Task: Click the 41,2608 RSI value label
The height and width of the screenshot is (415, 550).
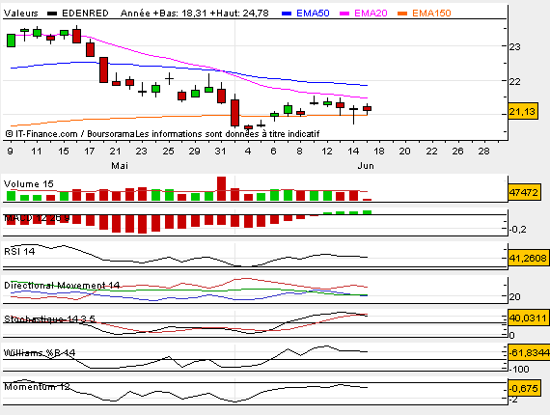Action: [528, 259]
